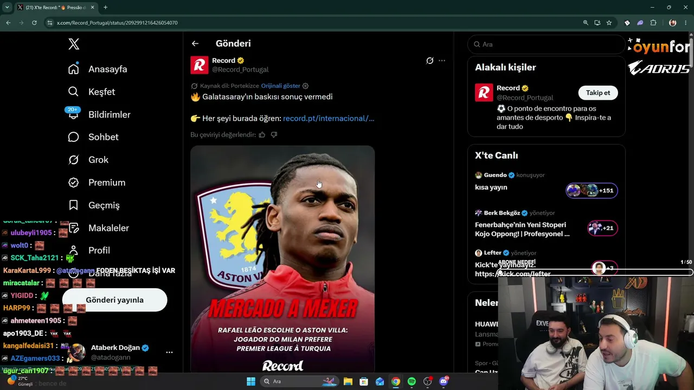The width and height of the screenshot is (694, 390).
Task: Open Ataberk Doğan account menu dots
Action: tap(169, 352)
